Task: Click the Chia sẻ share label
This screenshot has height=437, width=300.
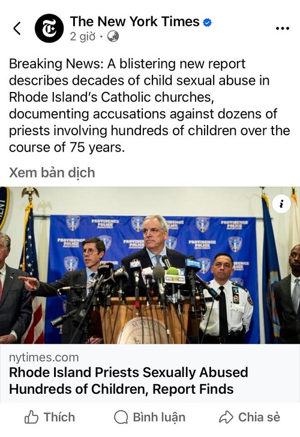Action: click(259, 417)
